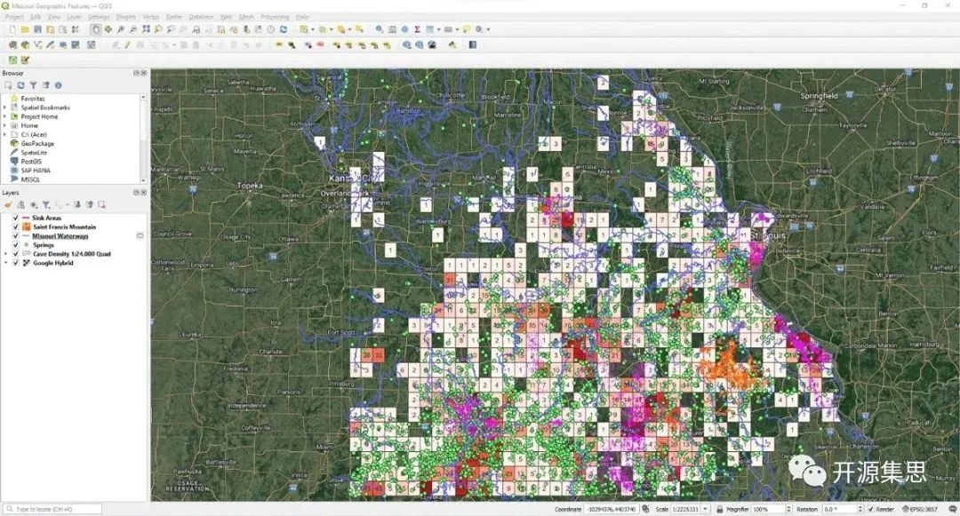Click the Browser panel vertical scrollbar

144,139
